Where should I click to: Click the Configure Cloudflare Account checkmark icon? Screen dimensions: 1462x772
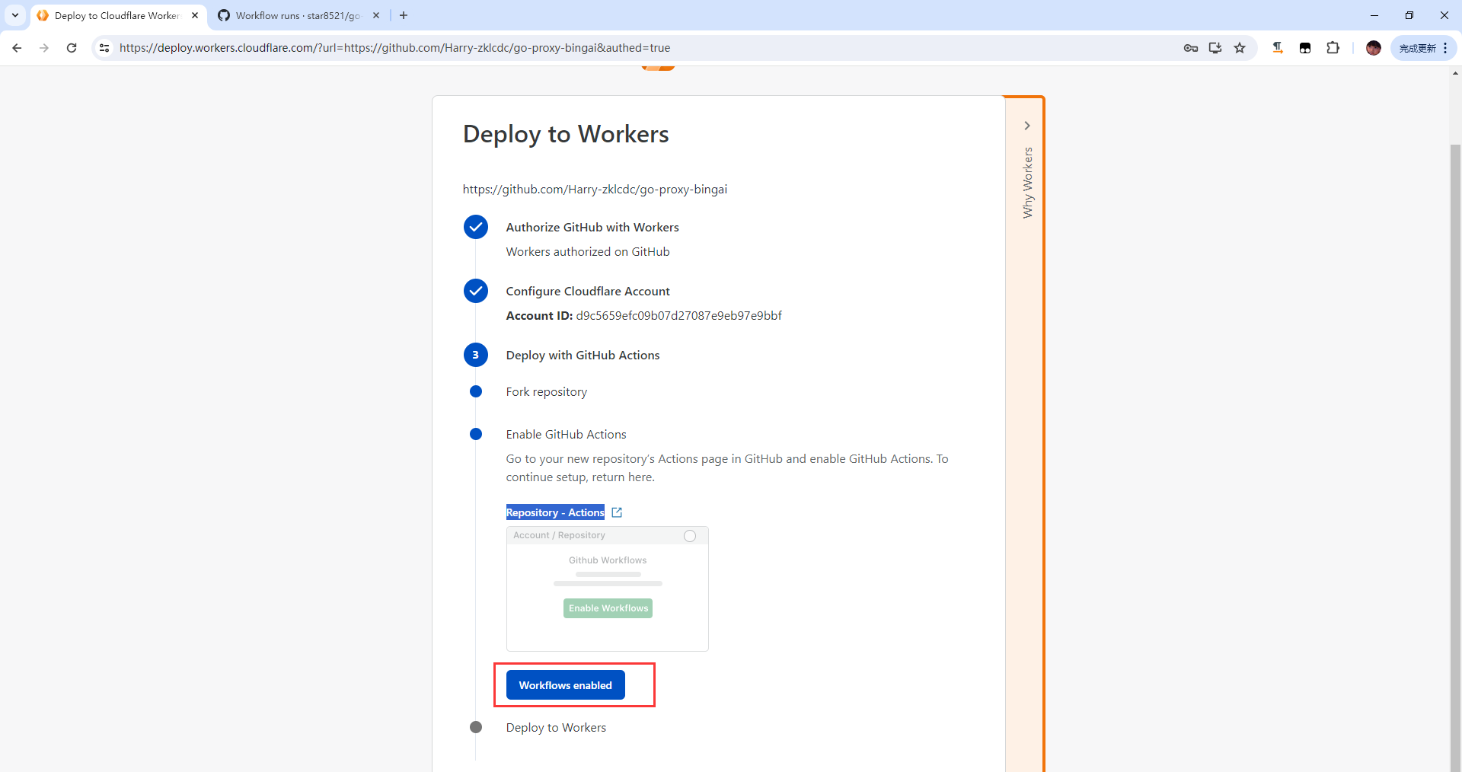pyautogui.click(x=476, y=291)
